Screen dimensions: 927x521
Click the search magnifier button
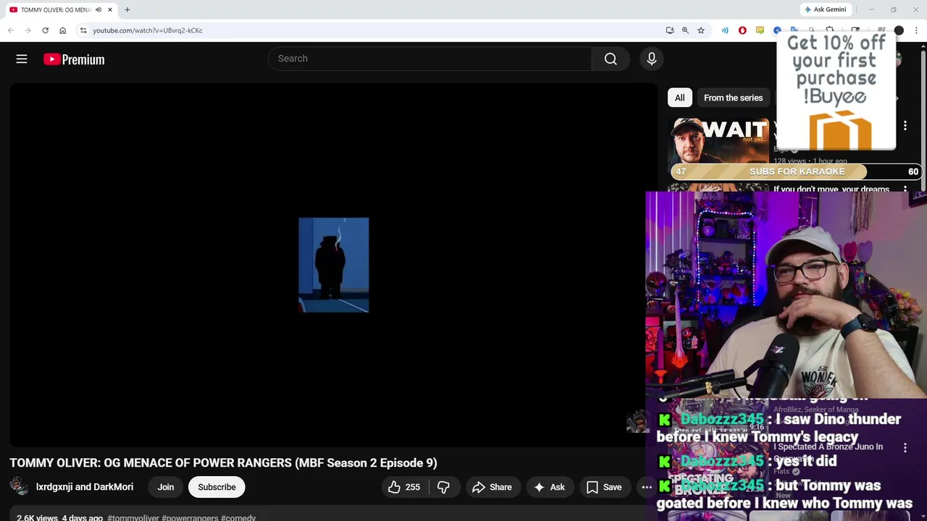tap(611, 59)
